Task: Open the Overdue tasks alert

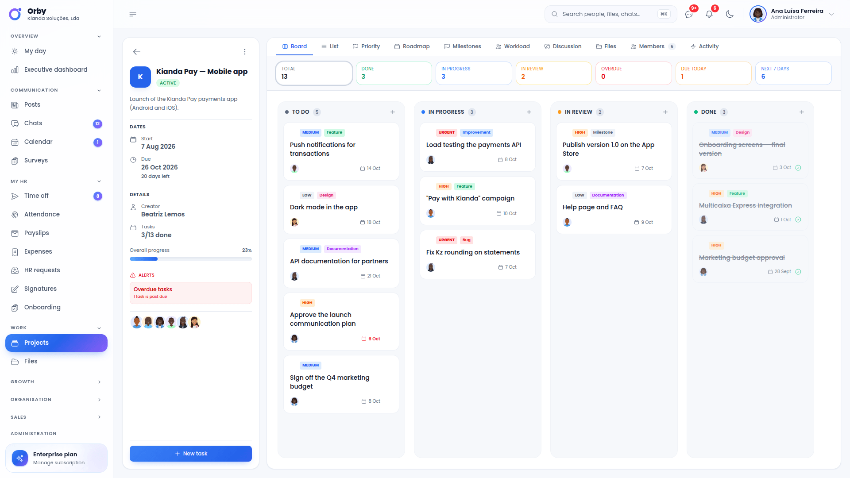Action: click(191, 293)
